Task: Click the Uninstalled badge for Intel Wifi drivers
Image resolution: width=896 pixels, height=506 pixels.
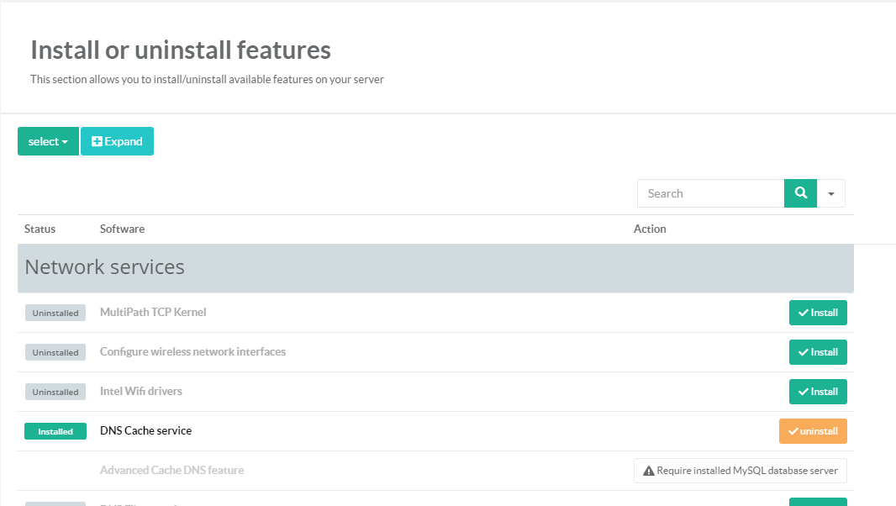Action: coord(55,392)
